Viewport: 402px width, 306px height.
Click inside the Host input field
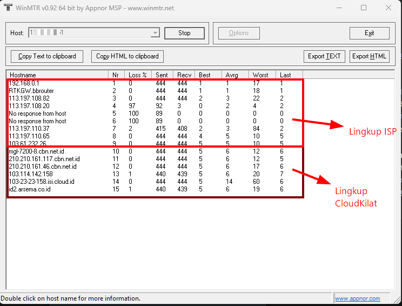click(89, 33)
